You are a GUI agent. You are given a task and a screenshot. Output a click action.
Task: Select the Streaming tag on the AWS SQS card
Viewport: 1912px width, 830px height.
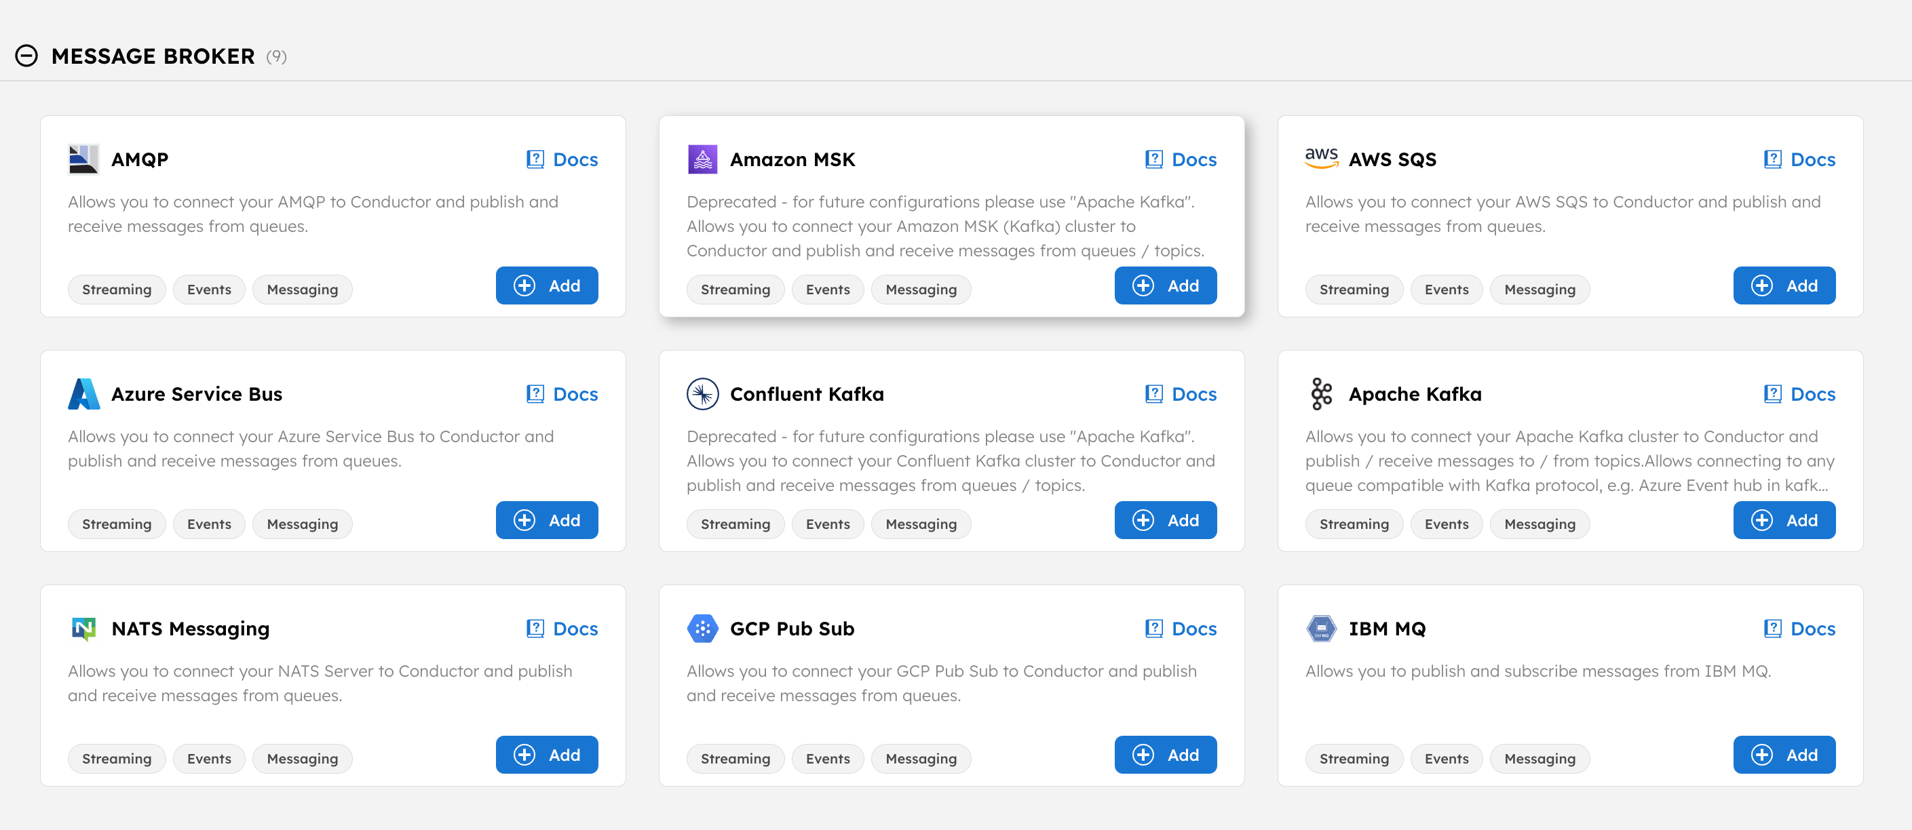[1354, 290]
